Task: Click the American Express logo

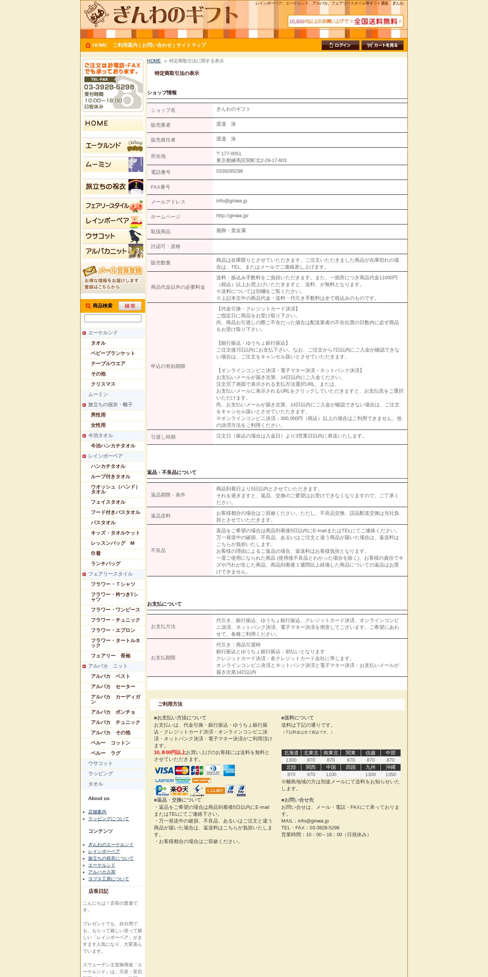Action: point(229,770)
